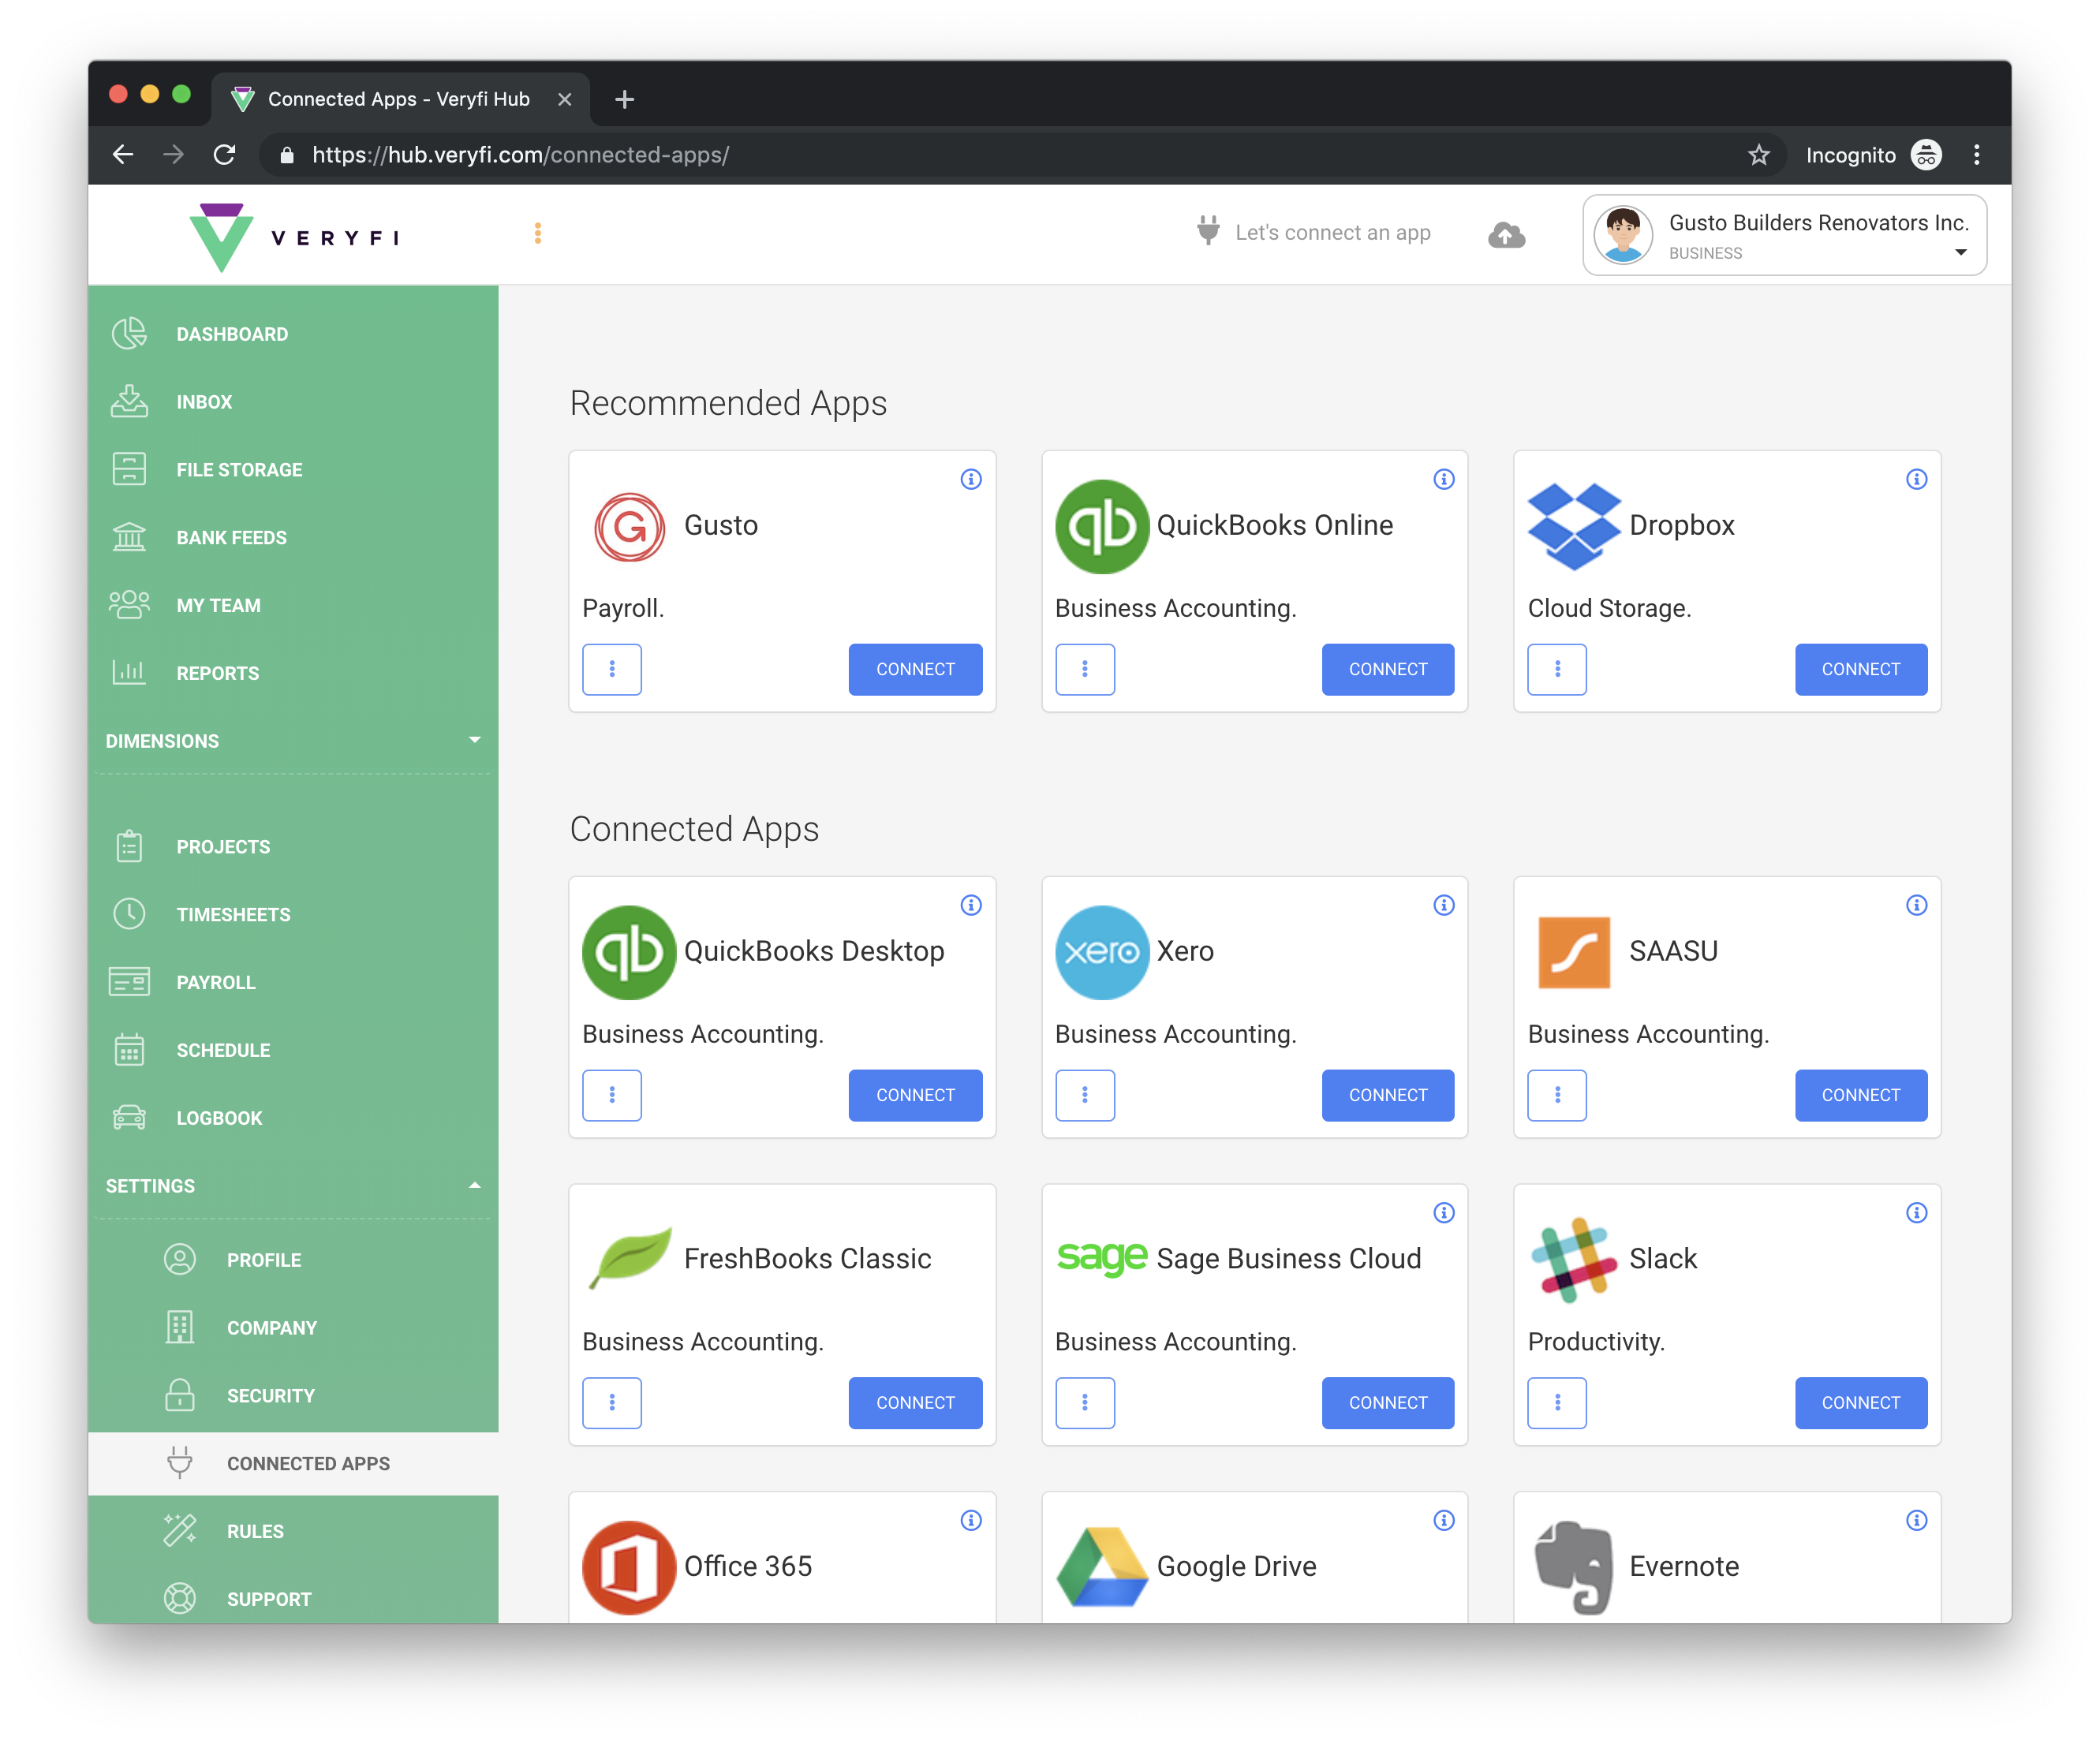Screen dimensions: 2100x1740
Task: Open Payroll in sidebar
Action: click(x=292, y=983)
